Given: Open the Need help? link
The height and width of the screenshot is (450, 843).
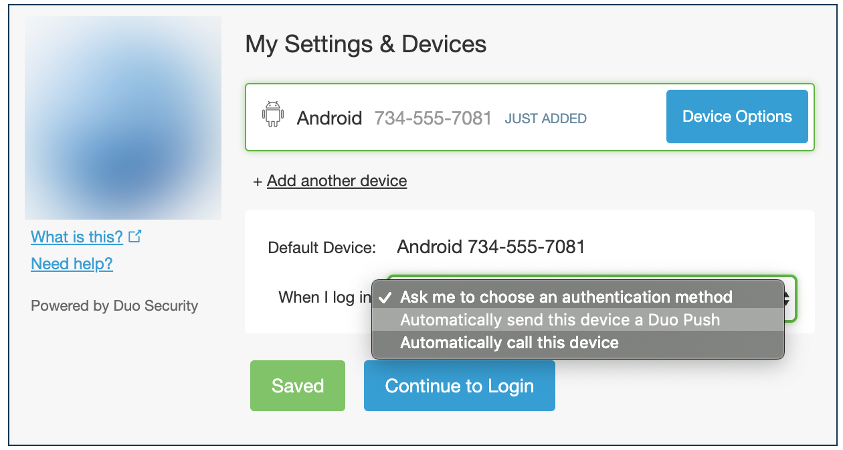Looking at the screenshot, I should point(72,263).
